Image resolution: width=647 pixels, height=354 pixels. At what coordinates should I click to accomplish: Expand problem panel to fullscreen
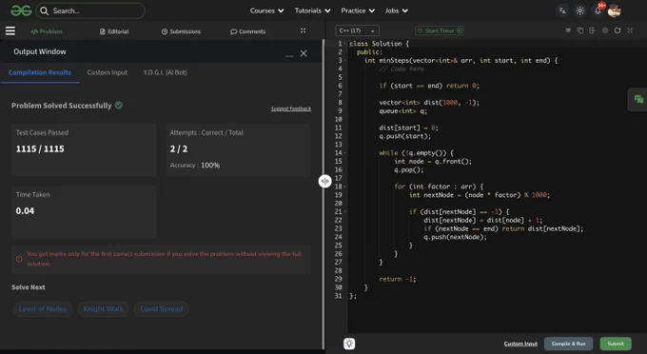click(x=303, y=31)
